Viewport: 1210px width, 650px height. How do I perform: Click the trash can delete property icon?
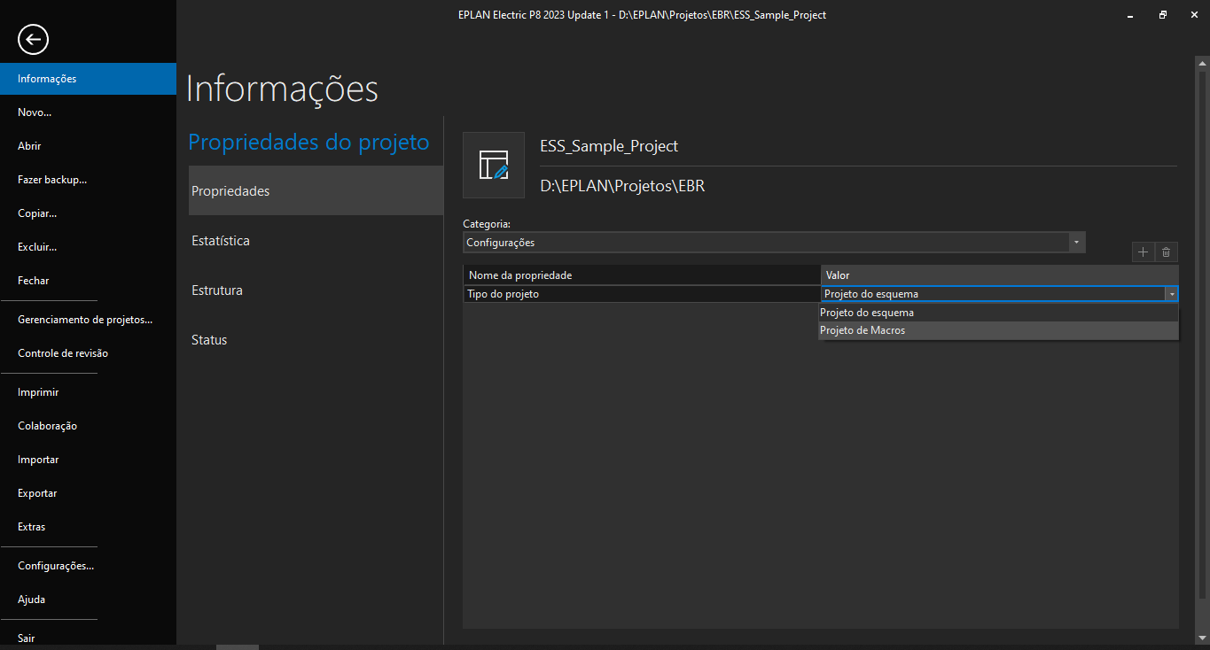pos(1166,252)
